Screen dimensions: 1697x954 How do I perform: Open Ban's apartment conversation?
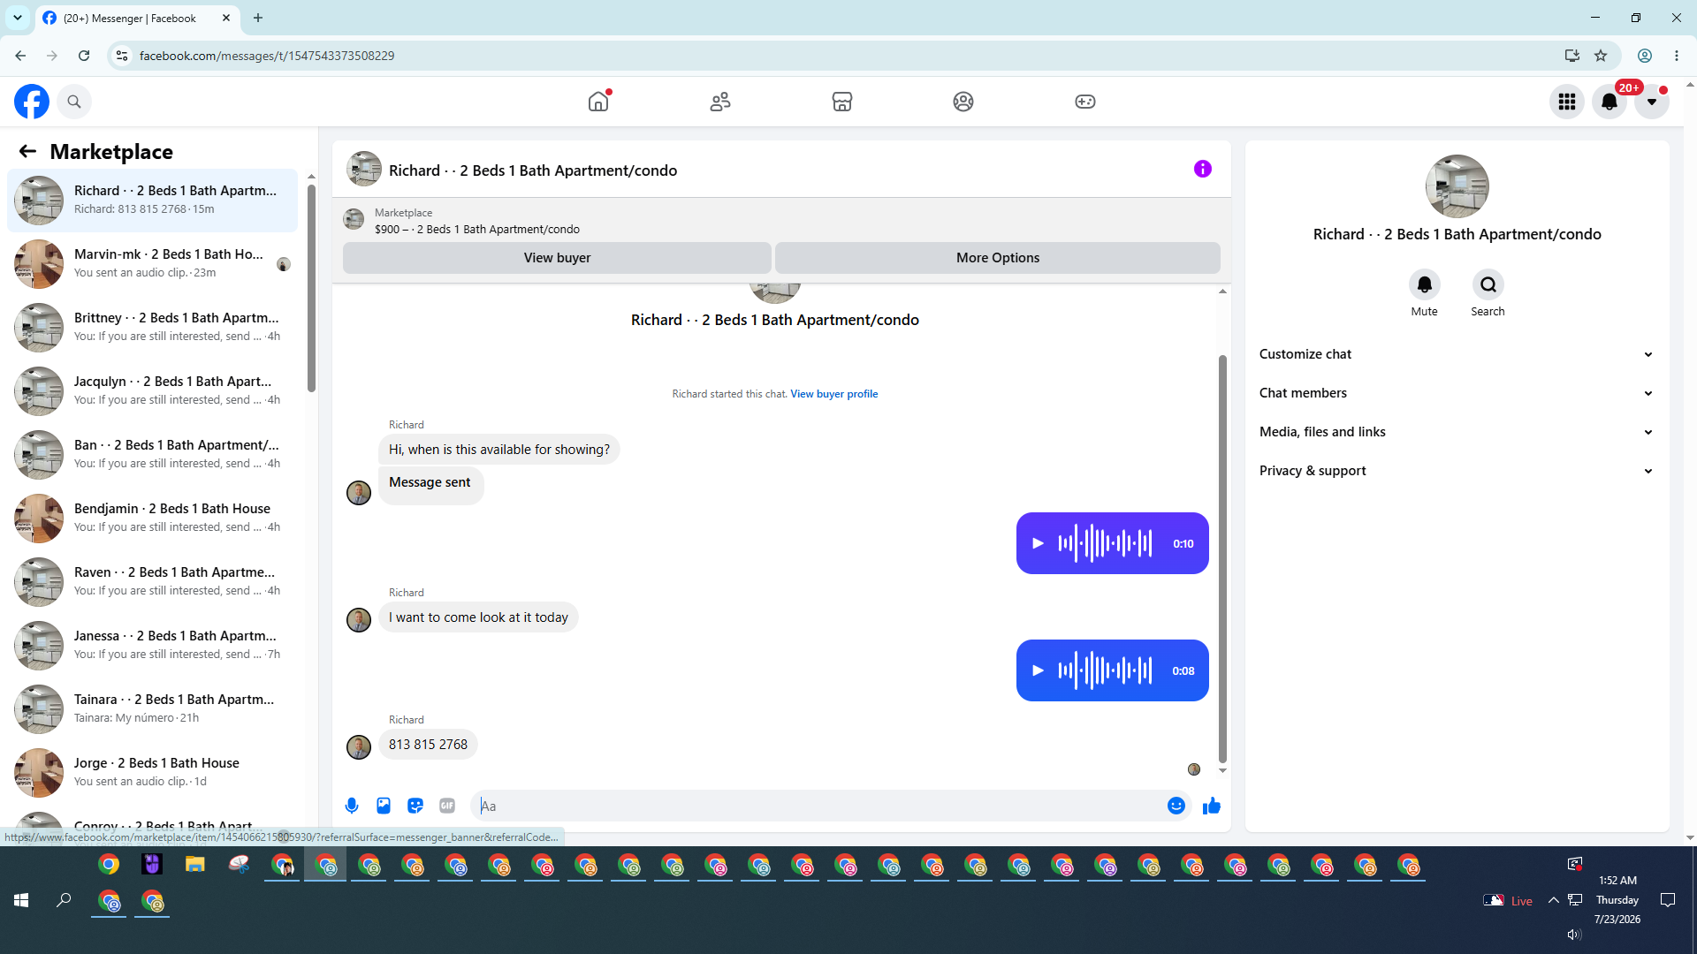click(x=152, y=455)
